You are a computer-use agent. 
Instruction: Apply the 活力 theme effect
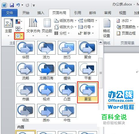46,50
